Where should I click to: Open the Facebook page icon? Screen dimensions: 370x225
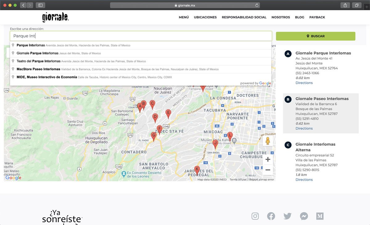[271, 216]
